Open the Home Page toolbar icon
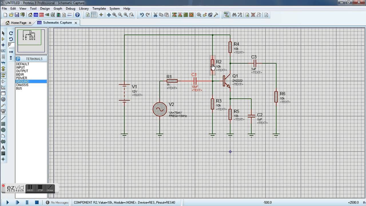Image resolution: width=366 pixels, height=206 pixels. (x=30, y=15)
